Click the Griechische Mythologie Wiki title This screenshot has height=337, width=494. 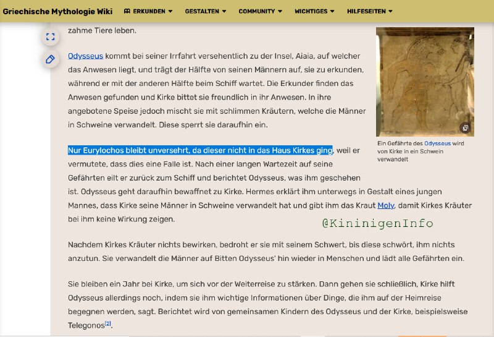coord(57,11)
